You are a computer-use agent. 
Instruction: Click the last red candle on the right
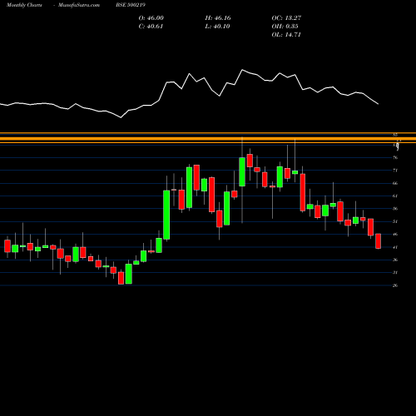click(379, 241)
